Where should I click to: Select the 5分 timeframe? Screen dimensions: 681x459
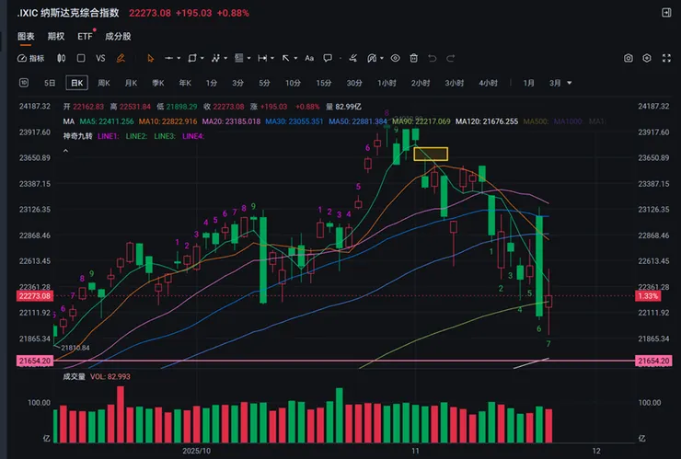pos(264,83)
